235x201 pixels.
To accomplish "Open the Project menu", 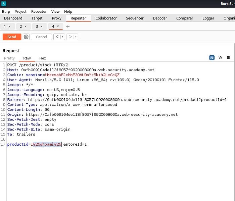I will coord(20,11).
